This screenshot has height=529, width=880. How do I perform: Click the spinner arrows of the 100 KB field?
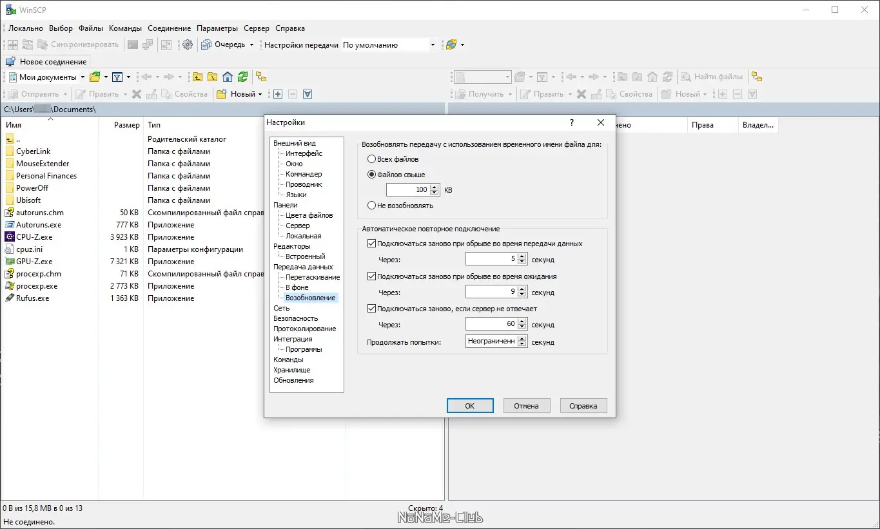click(435, 190)
